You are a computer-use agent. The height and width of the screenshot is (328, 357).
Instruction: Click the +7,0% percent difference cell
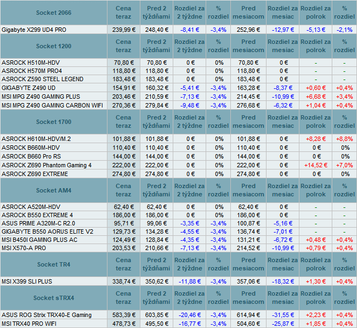[344, 165]
